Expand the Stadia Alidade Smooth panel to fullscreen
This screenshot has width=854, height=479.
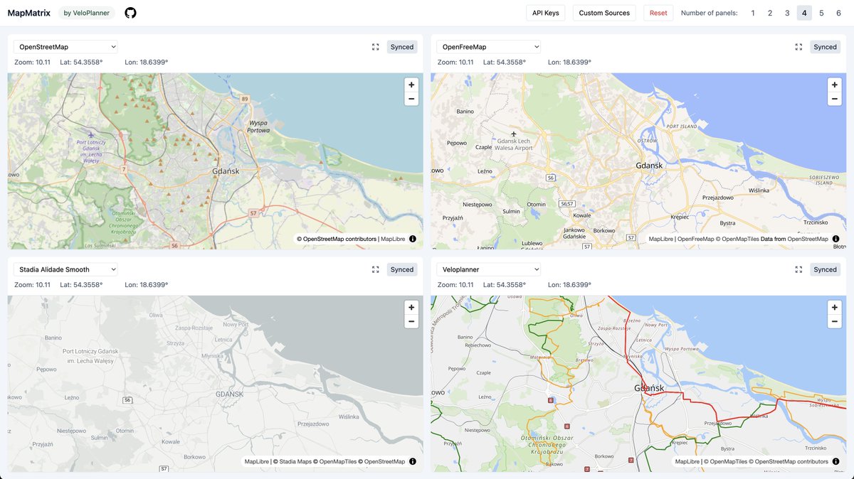pyautogui.click(x=376, y=269)
